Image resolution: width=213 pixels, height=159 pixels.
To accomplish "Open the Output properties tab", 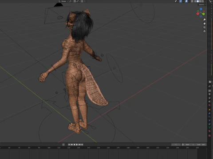I will (x=209, y=95).
